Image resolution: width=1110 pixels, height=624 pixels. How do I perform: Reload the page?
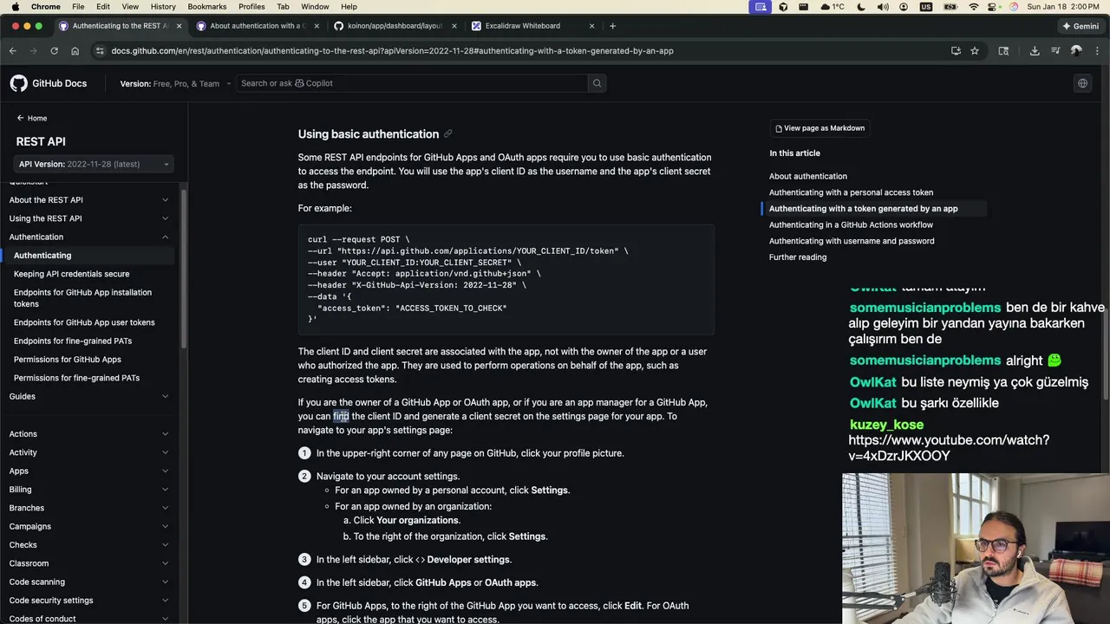tap(54, 50)
